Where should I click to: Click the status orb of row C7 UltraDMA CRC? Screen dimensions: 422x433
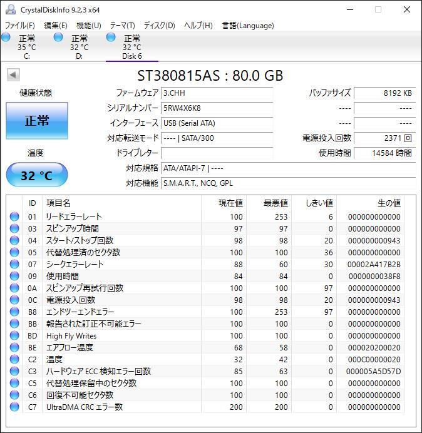tap(14, 407)
